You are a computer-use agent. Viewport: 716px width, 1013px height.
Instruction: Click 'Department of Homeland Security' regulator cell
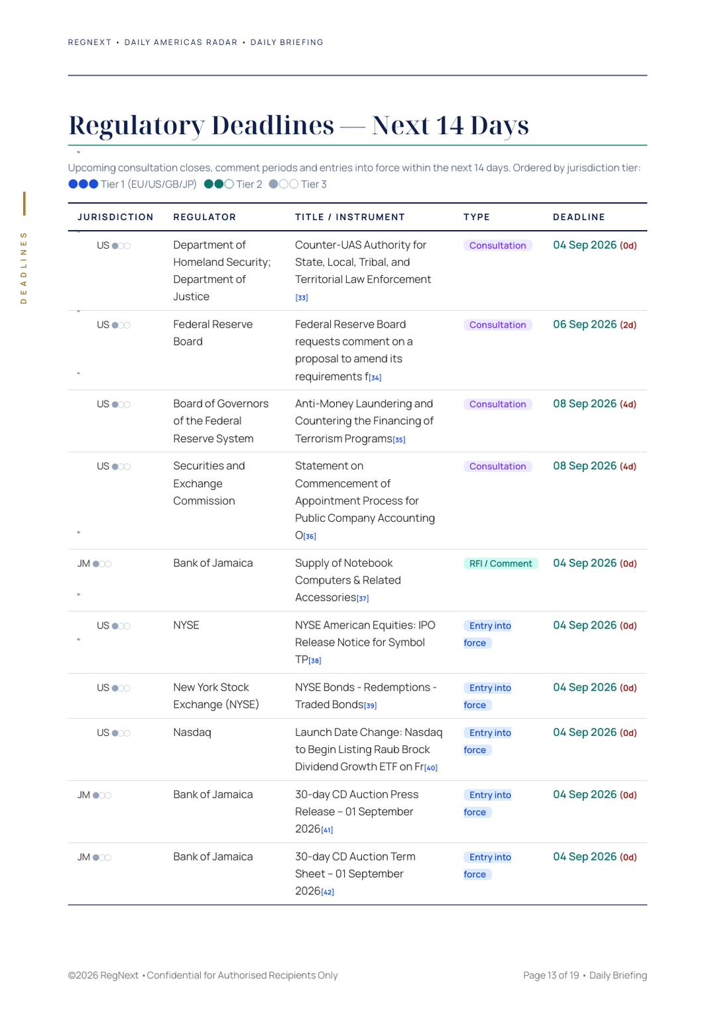click(222, 271)
